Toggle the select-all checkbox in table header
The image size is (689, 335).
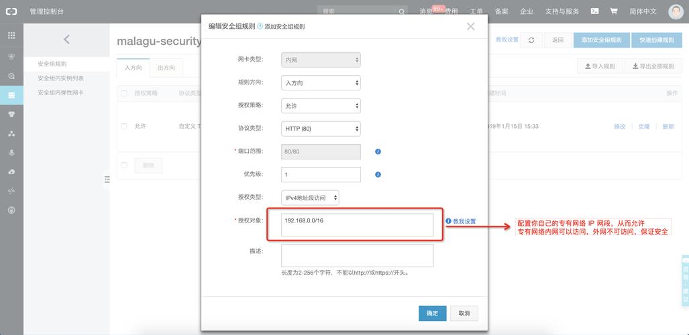124,93
